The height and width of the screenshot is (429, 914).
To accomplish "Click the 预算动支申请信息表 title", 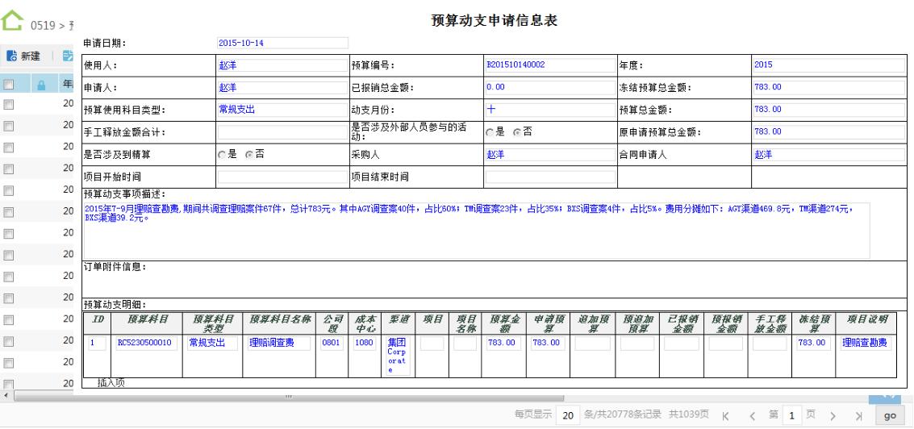I will (x=494, y=20).
